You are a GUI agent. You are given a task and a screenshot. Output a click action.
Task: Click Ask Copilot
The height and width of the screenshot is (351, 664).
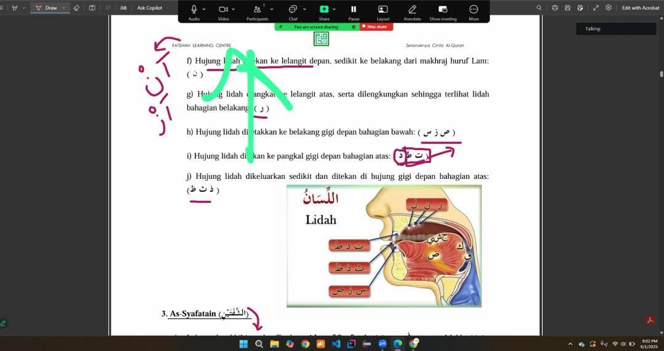point(149,7)
